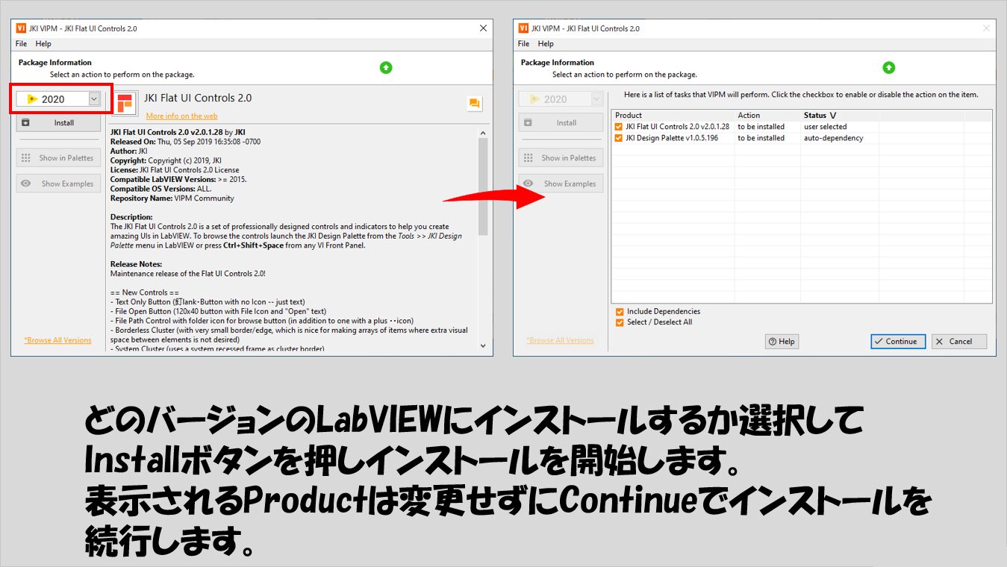Click green up-arrow upgrade icon in left window
The image size is (1007, 567).
click(386, 67)
